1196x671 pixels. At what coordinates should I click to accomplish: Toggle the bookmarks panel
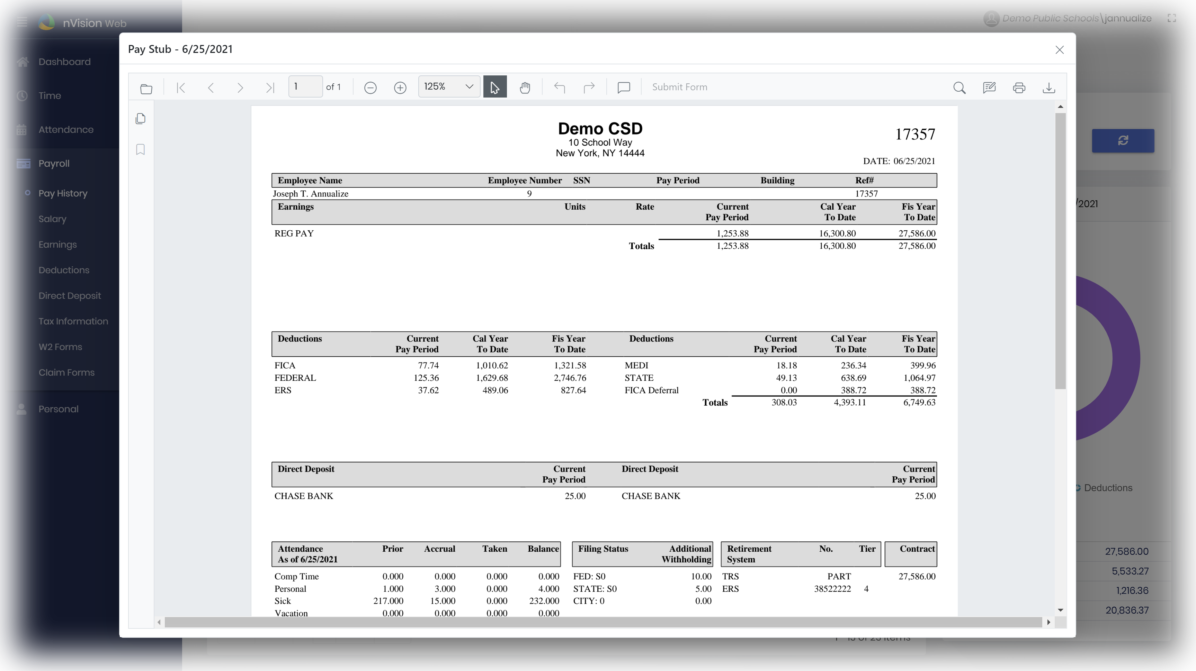click(141, 149)
